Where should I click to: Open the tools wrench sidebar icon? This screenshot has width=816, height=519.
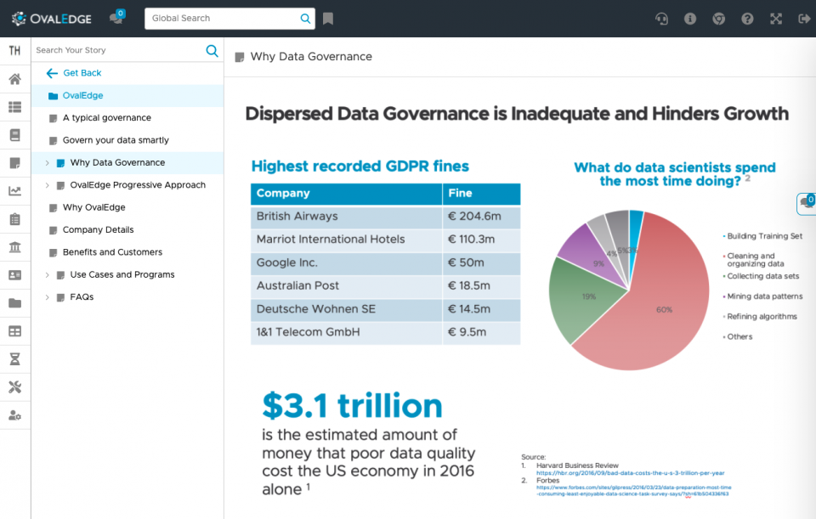tap(14, 386)
